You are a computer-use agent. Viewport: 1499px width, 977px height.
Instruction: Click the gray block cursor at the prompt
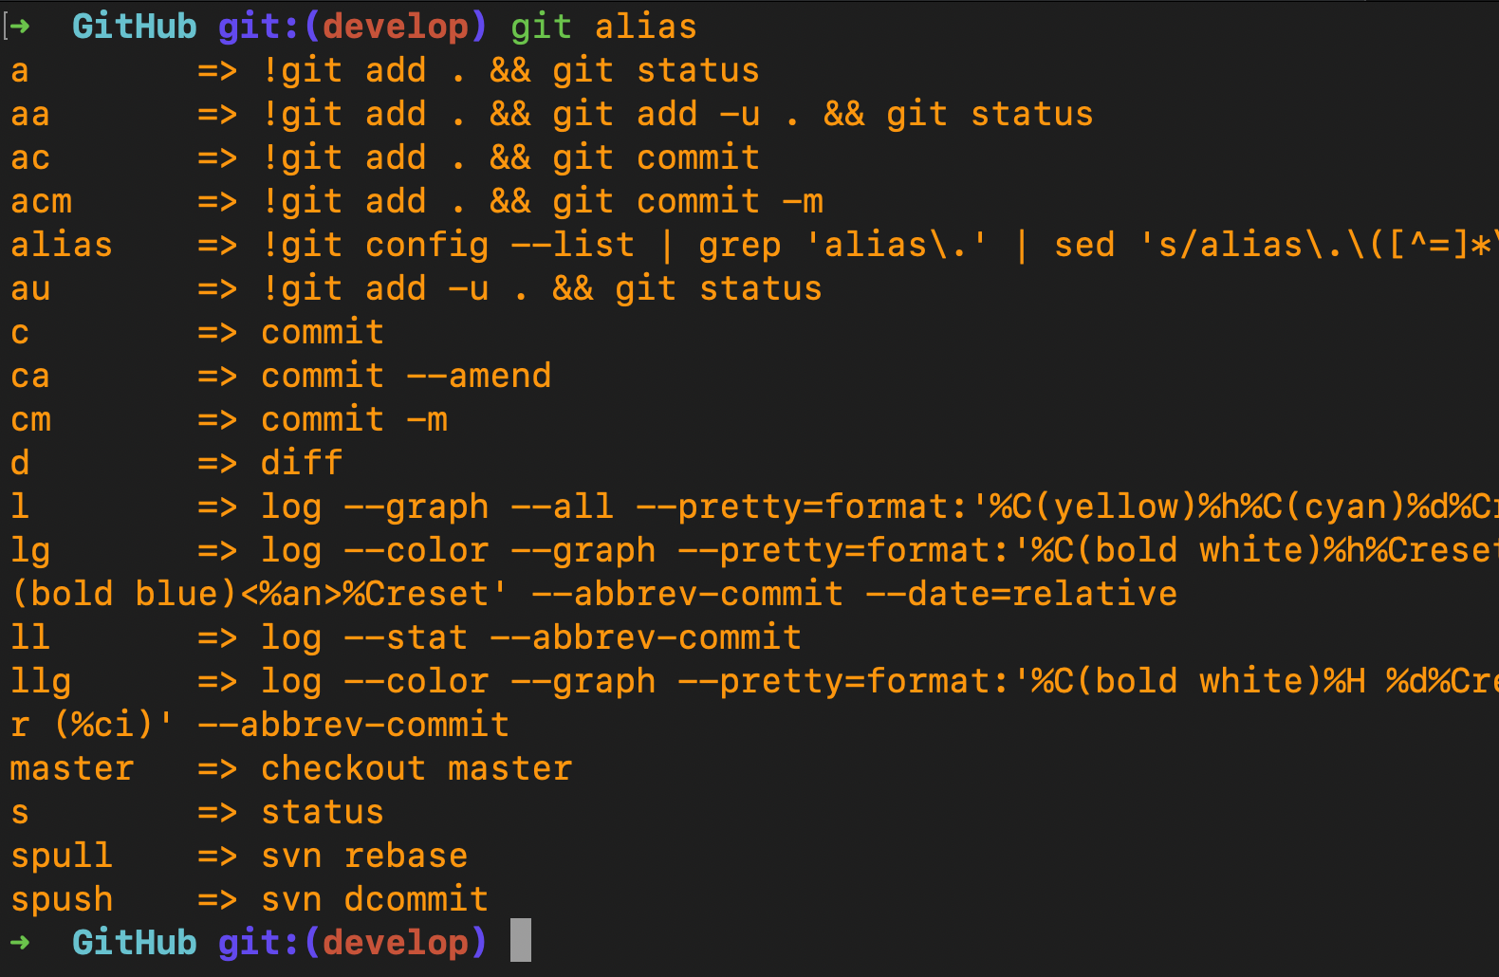(520, 940)
